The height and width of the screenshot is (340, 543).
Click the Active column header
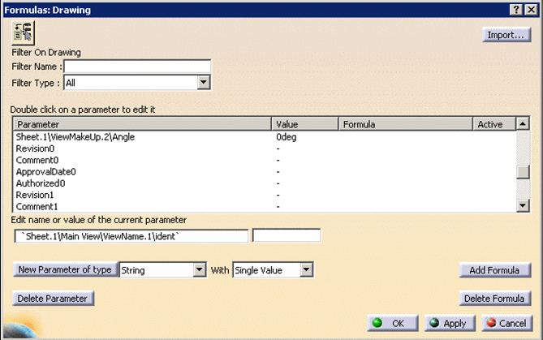[x=493, y=124]
